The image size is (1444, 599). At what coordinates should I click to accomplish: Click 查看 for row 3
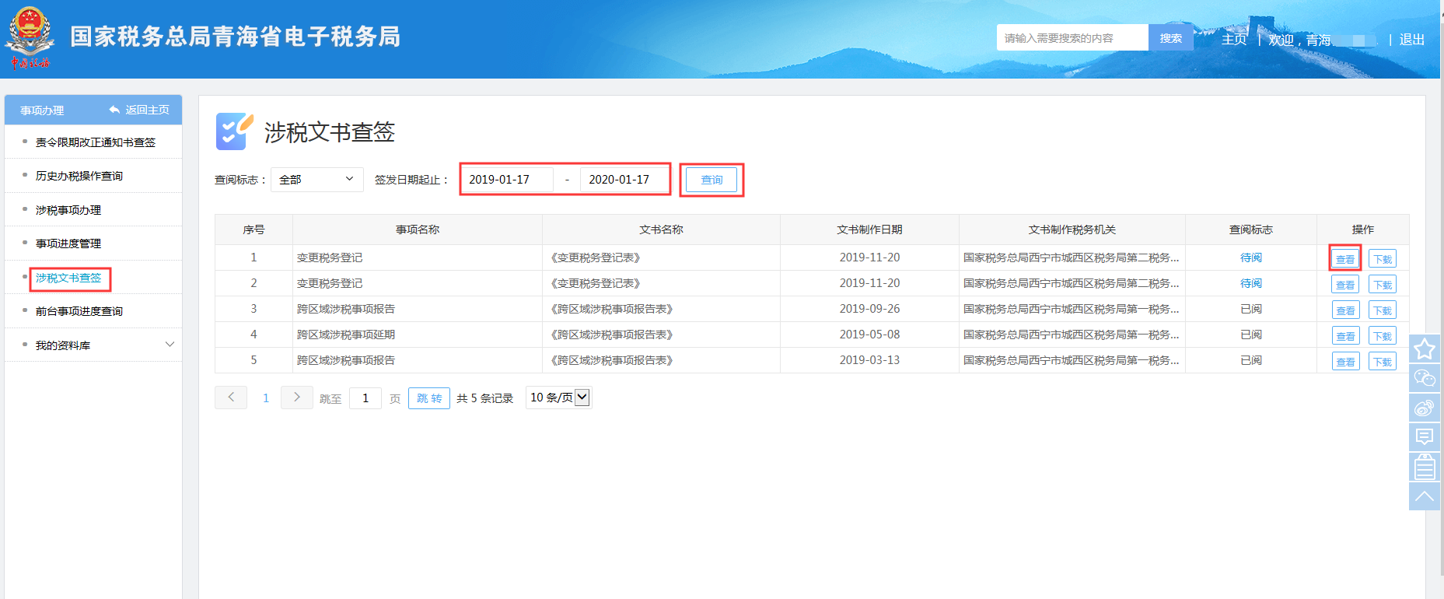1345,310
